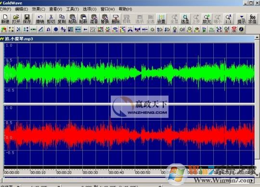Open the 提示 dropdown arrow button
Screen dimensions: 260x187
242,19
